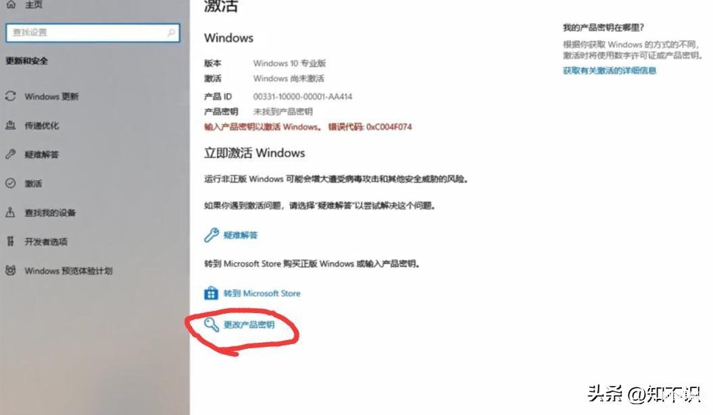Click the 更改产品密钥 link
The width and height of the screenshot is (713, 415).
click(x=249, y=325)
